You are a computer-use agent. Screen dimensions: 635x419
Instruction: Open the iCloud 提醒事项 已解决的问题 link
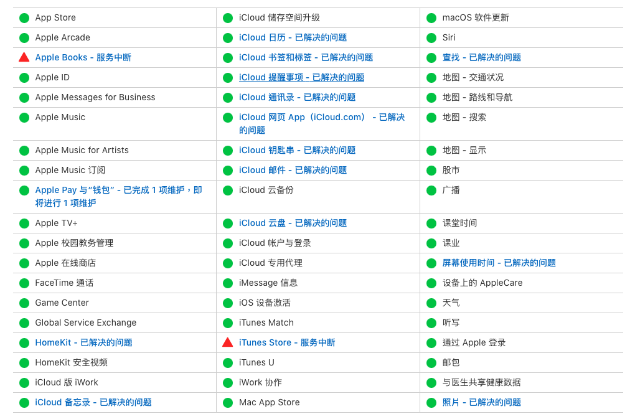click(x=301, y=77)
